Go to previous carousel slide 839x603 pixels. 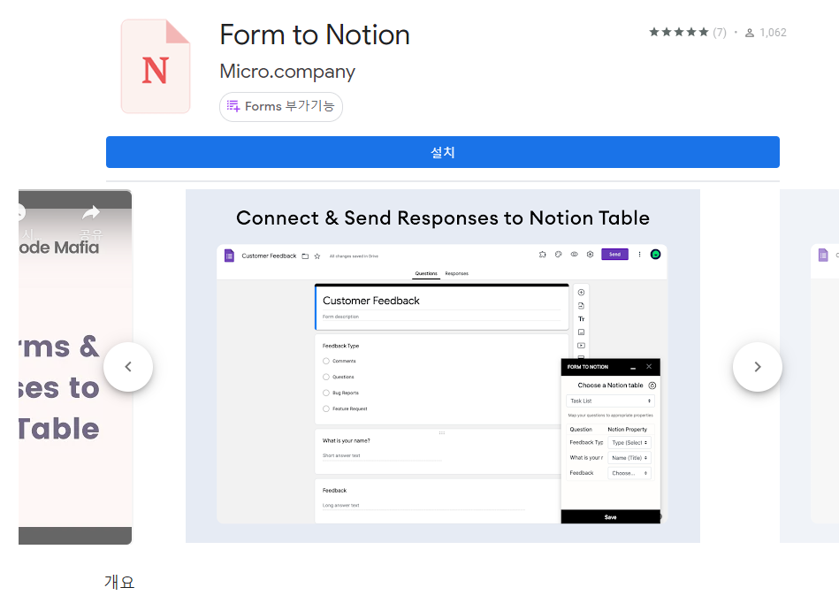pyautogui.click(x=128, y=367)
